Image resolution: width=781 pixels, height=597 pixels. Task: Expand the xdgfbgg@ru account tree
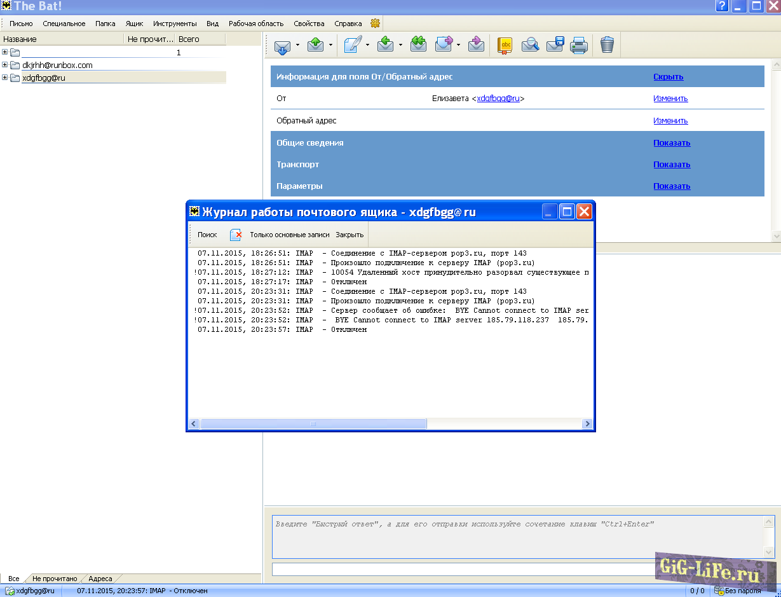(5, 78)
